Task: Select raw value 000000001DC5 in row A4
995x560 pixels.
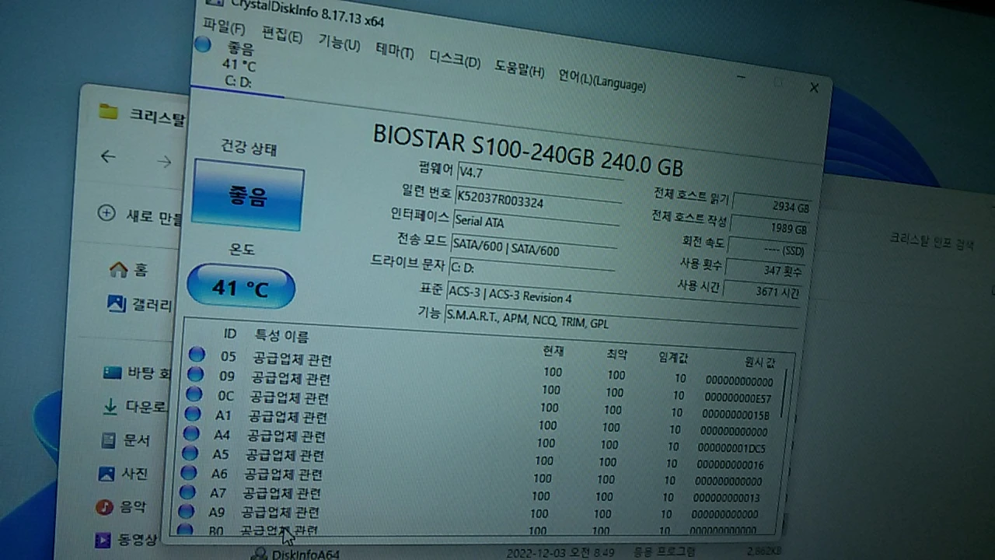Action: (731, 448)
